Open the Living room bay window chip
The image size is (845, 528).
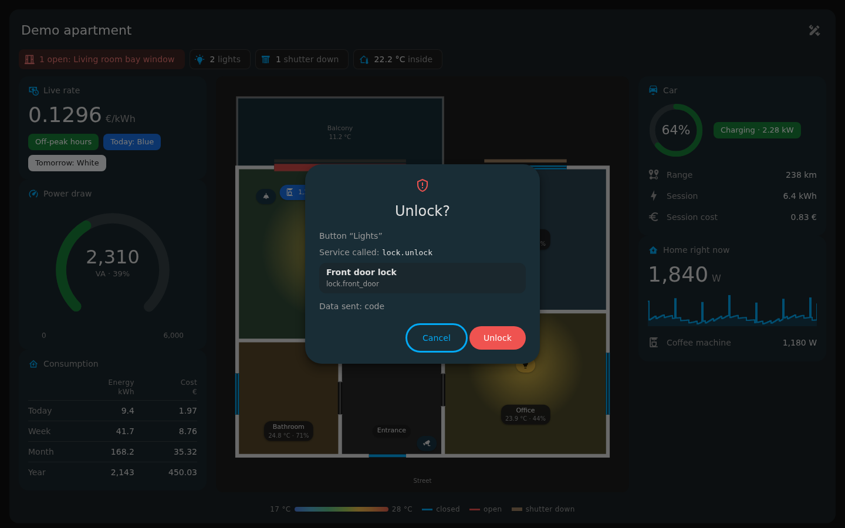click(102, 59)
